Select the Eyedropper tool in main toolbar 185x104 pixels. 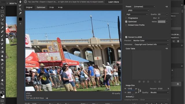tap(2, 28)
